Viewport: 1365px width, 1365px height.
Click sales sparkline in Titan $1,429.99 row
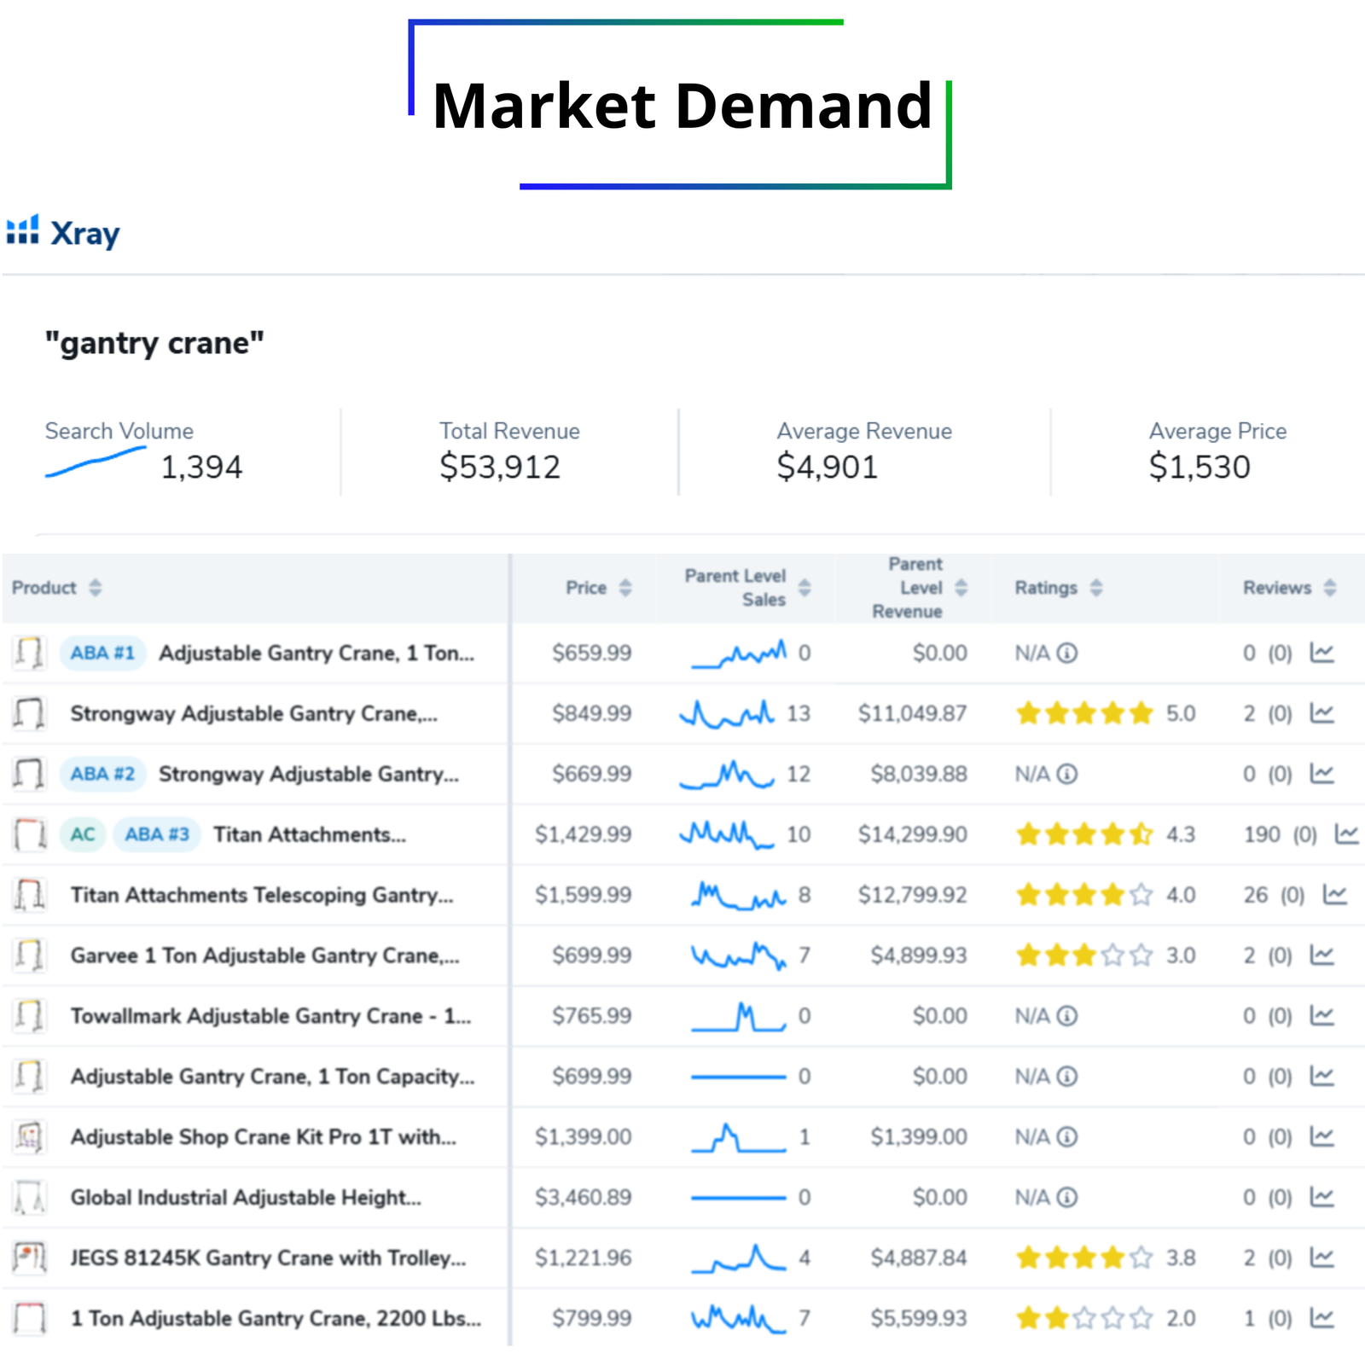[x=727, y=834]
